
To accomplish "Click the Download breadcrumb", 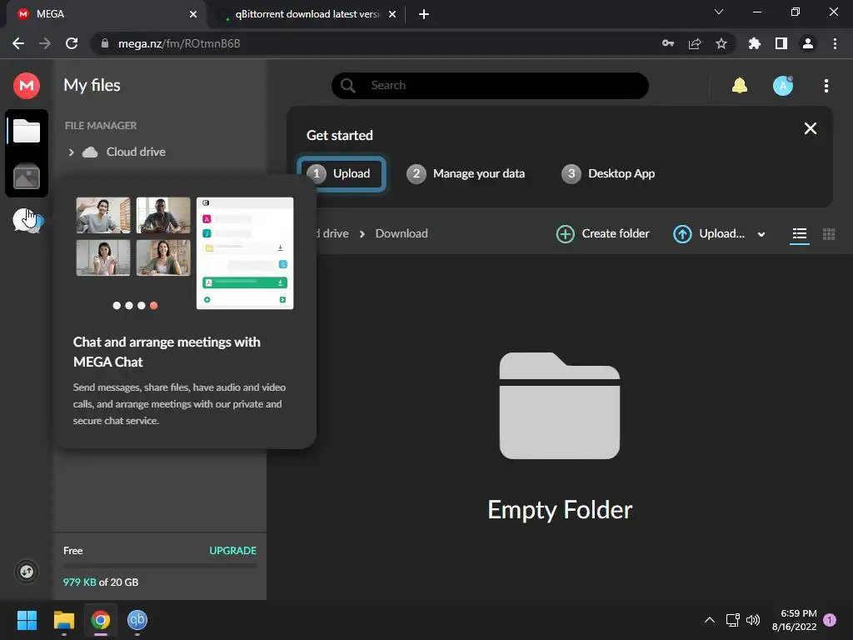I will pyautogui.click(x=402, y=233).
